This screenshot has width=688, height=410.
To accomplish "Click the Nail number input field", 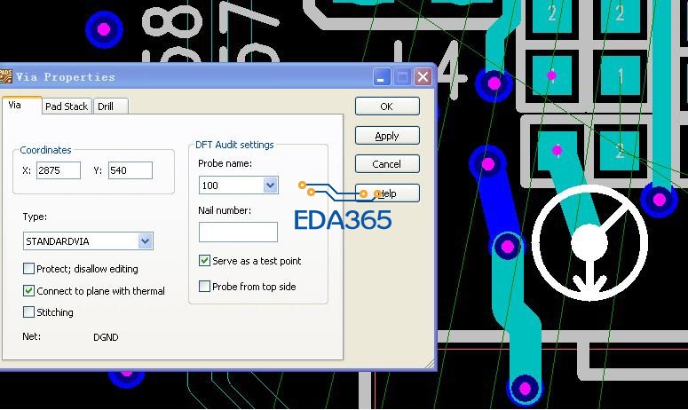I will (238, 232).
